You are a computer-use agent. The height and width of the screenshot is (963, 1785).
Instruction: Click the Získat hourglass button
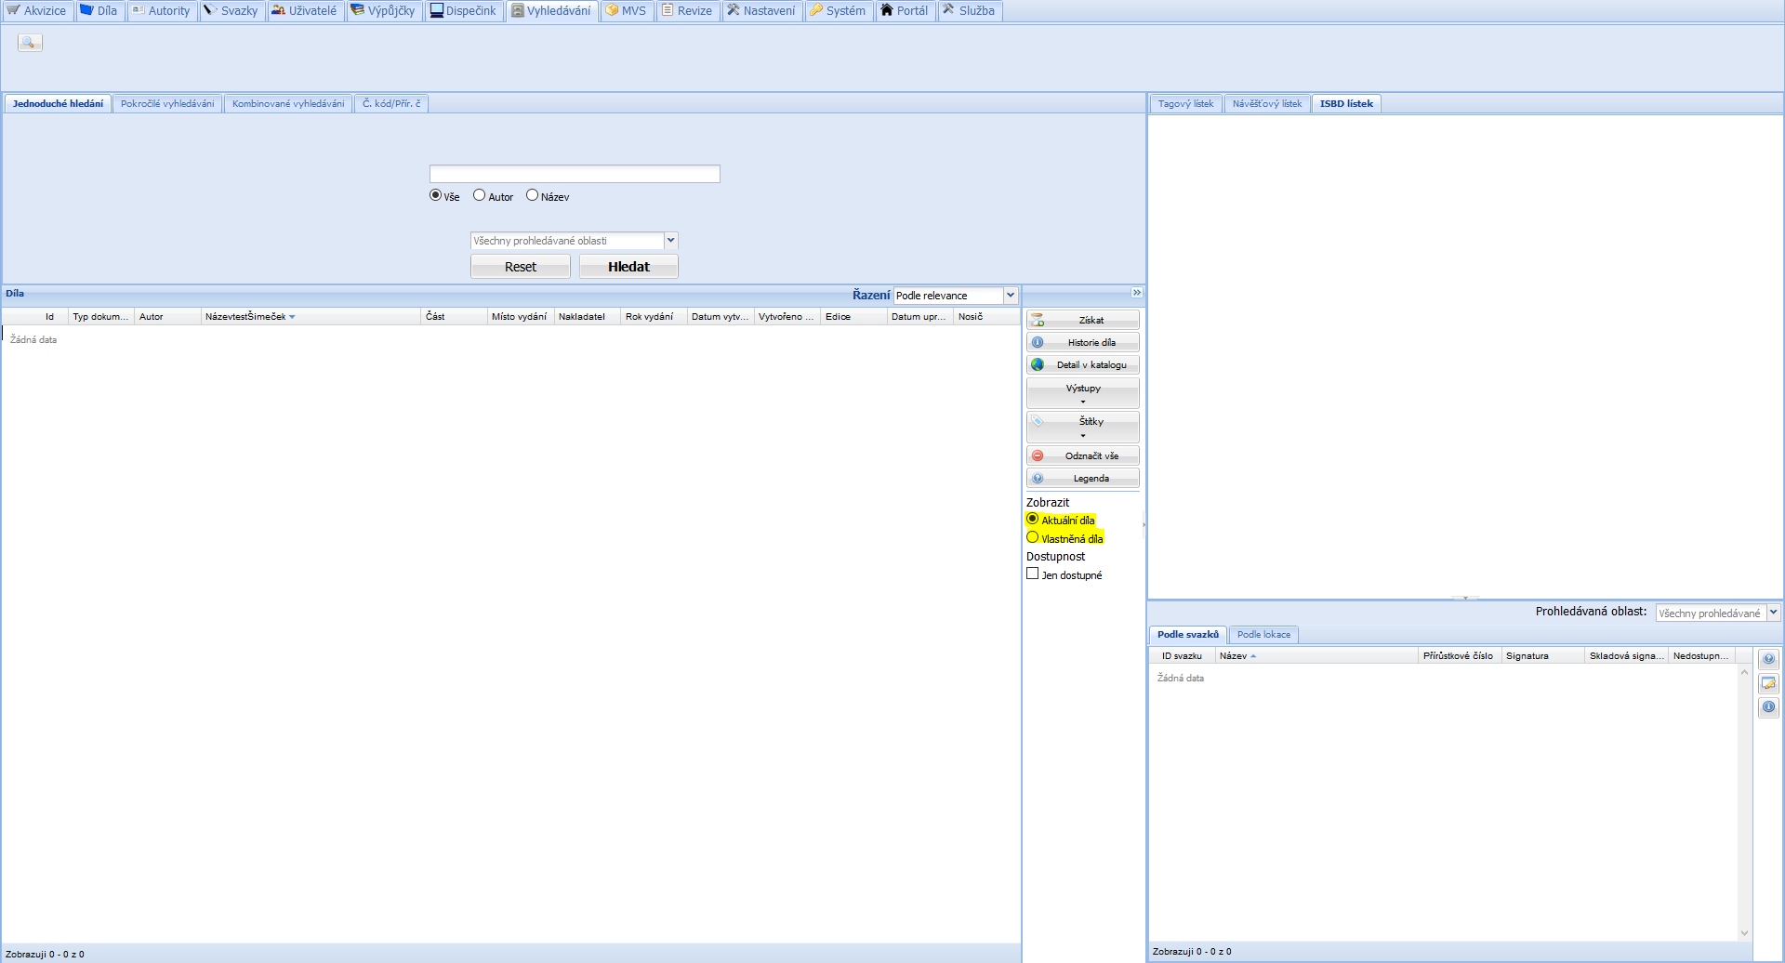click(x=1082, y=320)
